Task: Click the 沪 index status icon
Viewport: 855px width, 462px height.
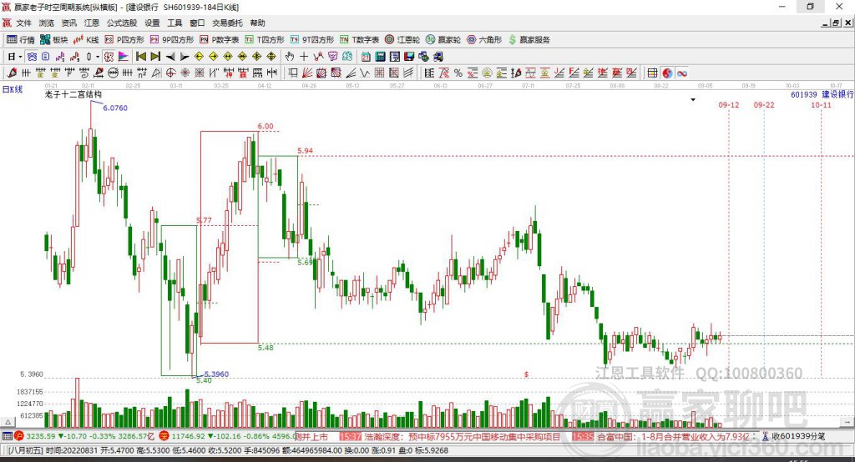Action: pos(19,436)
